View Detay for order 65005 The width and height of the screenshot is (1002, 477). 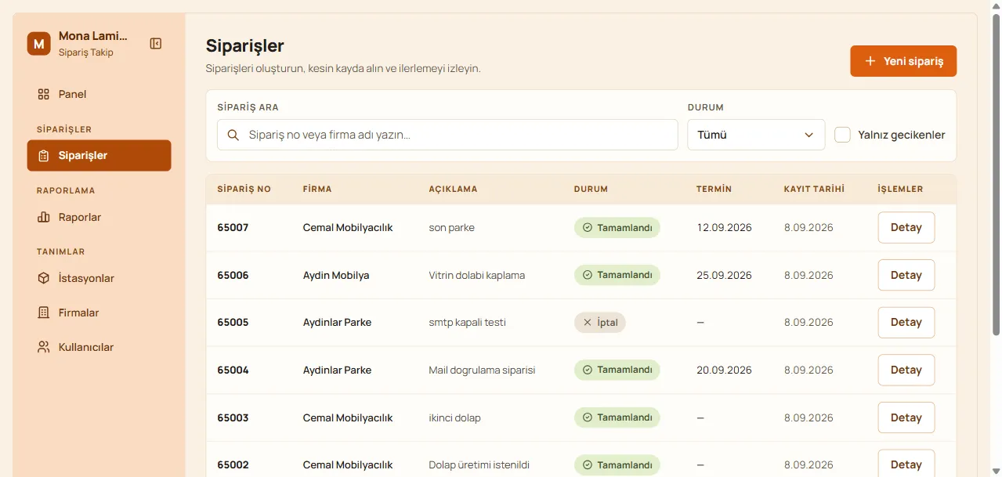(x=906, y=322)
